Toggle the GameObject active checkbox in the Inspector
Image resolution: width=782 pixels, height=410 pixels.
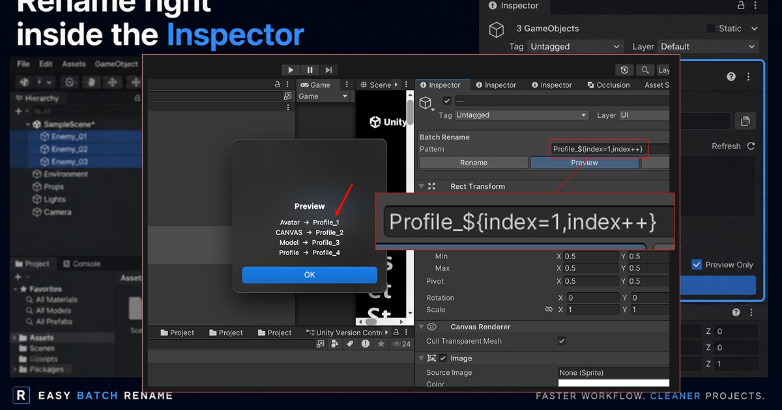tap(446, 101)
